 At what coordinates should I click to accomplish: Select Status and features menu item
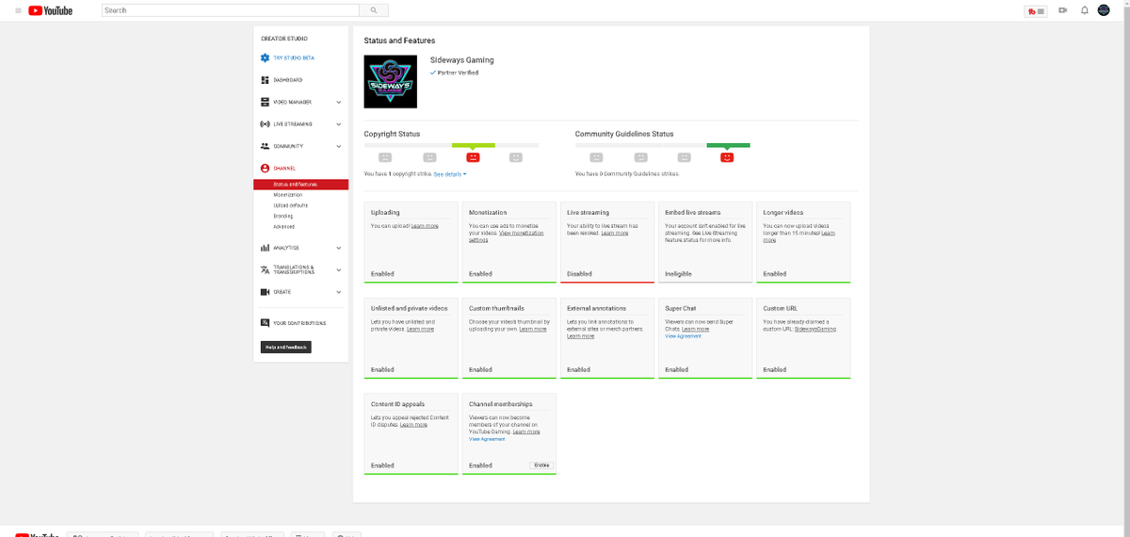tap(300, 184)
